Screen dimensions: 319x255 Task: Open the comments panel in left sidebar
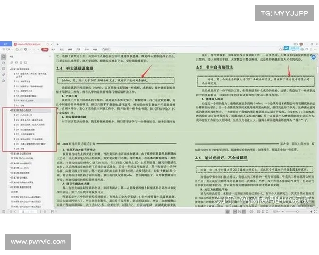4,69
